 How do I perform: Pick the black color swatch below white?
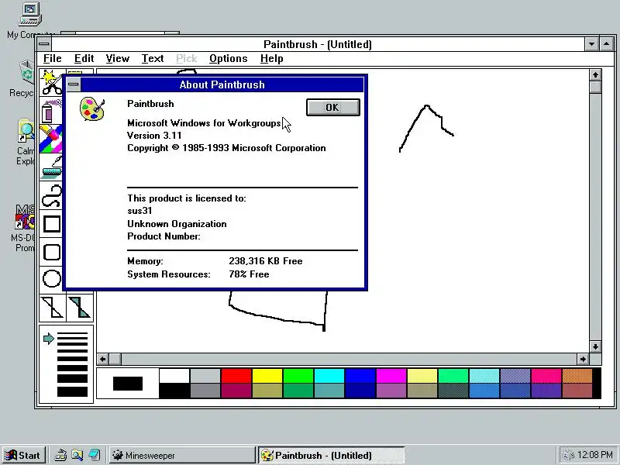[x=174, y=391]
